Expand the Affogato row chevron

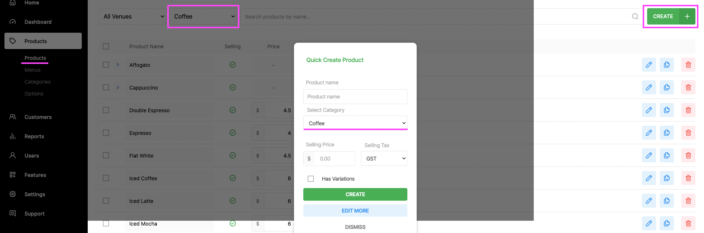[x=118, y=65]
